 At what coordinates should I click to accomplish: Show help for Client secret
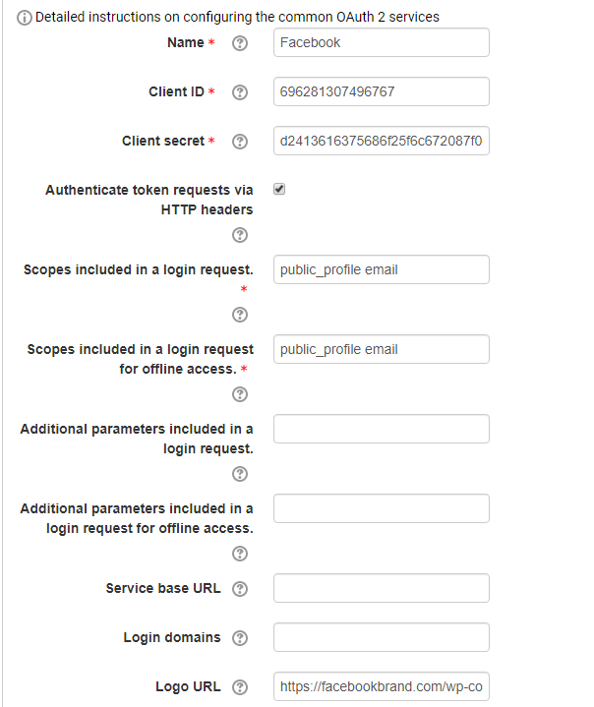239,142
